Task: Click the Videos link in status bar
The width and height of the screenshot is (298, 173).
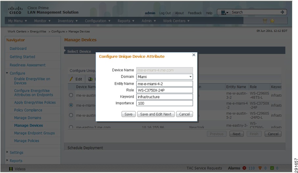Action: (x=20, y=169)
